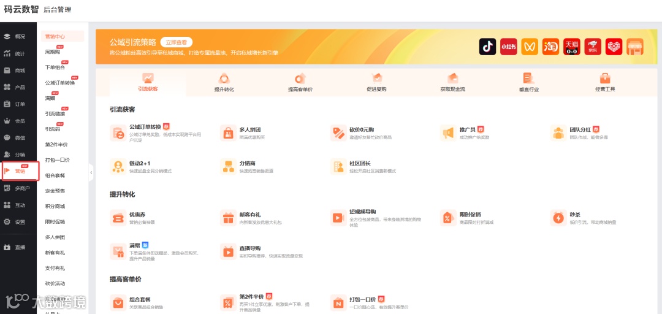Open the 满赠 card icon in 提升转化
The height and width of the screenshot is (314, 662).
pos(118,251)
